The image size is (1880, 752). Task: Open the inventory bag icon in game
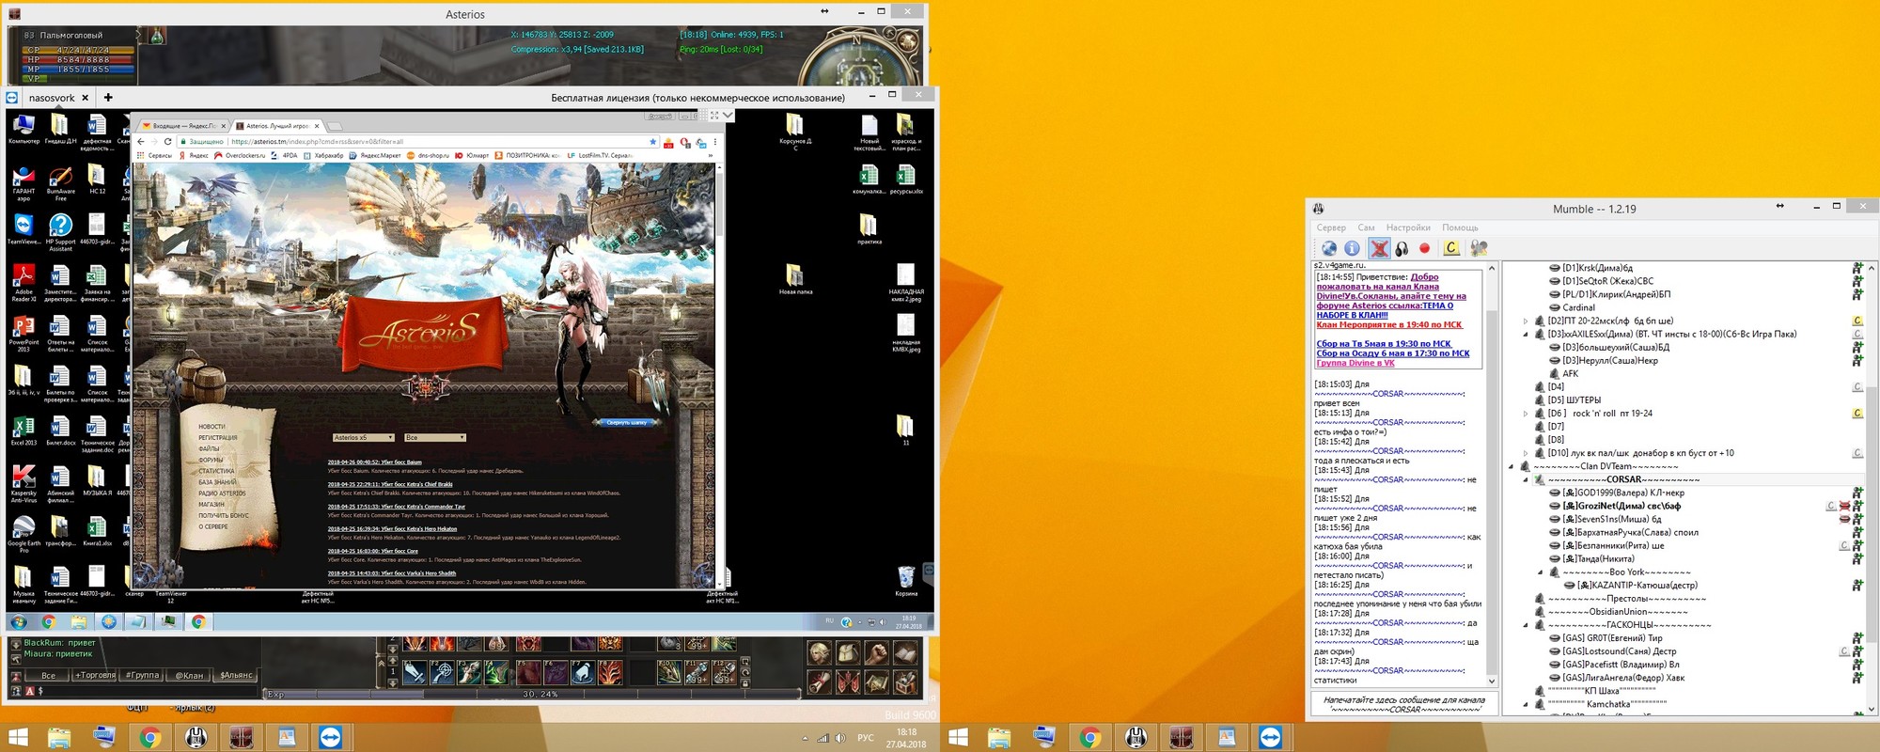point(848,652)
